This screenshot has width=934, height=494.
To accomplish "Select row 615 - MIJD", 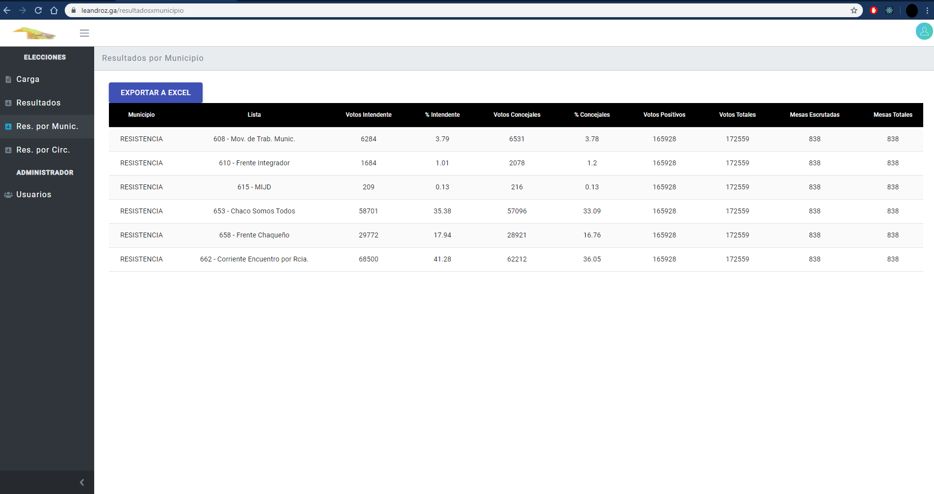I will tap(516, 187).
